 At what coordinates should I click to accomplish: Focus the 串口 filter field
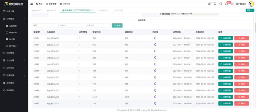pyautogui.click(x=45, y=25)
